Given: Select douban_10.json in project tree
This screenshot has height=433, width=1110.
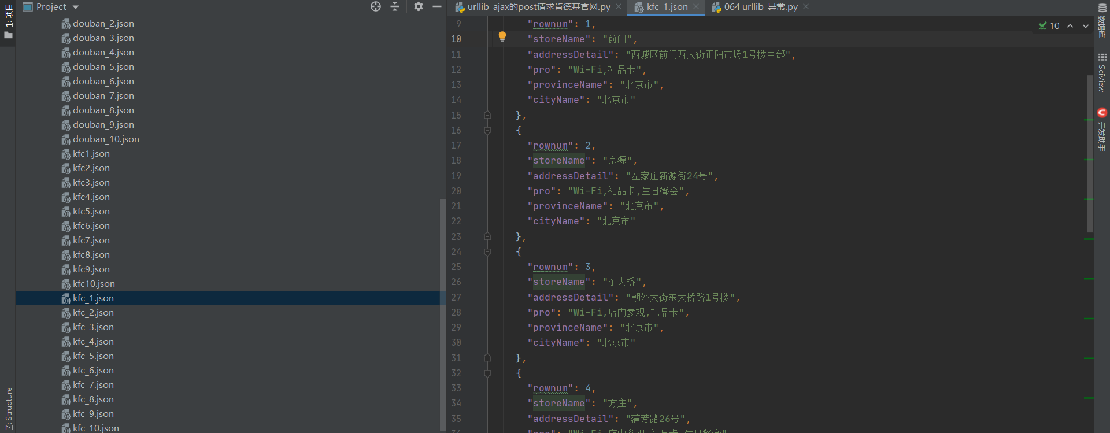Looking at the screenshot, I should 106,139.
